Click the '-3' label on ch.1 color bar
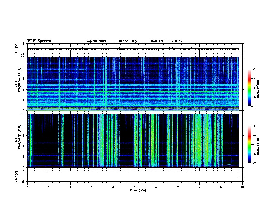This screenshot has width=273, height=210. coord(254,69)
